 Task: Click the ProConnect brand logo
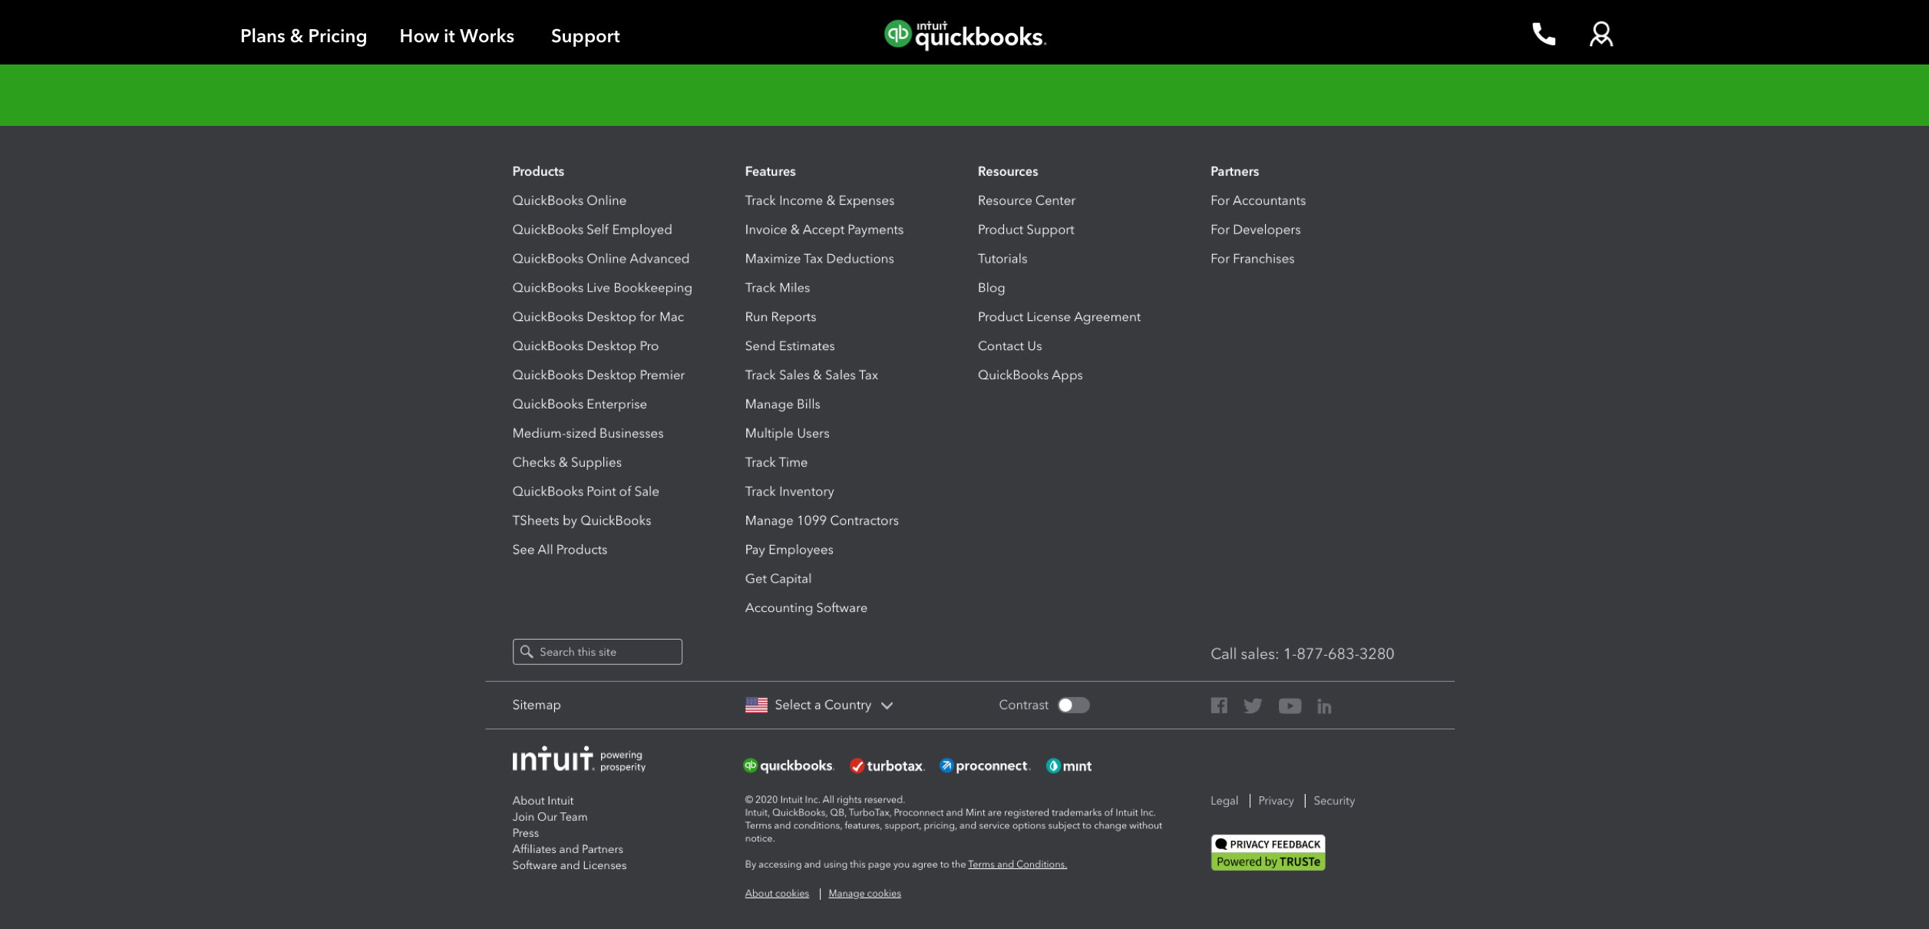(x=985, y=765)
